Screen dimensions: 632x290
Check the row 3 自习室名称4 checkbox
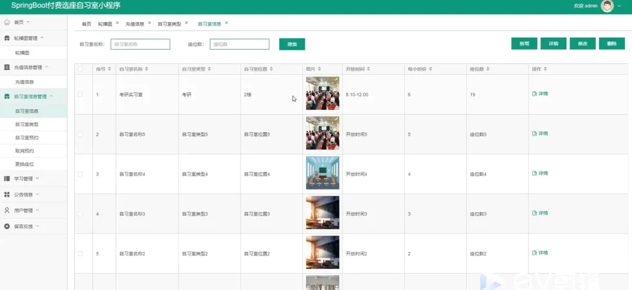coord(80,174)
